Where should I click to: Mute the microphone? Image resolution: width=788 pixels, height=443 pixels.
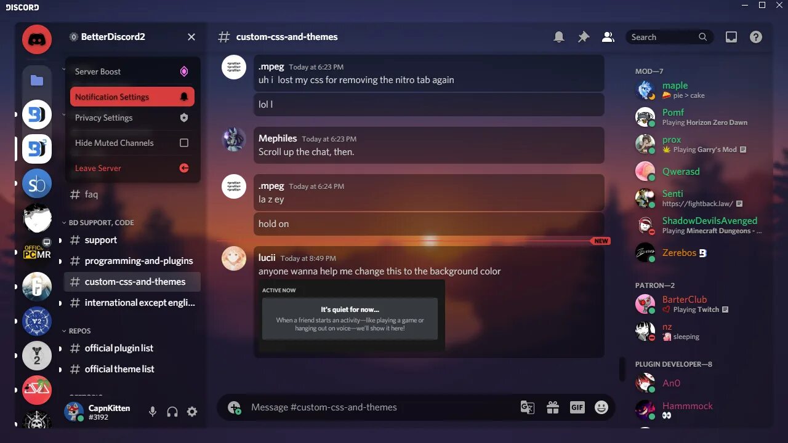point(153,412)
